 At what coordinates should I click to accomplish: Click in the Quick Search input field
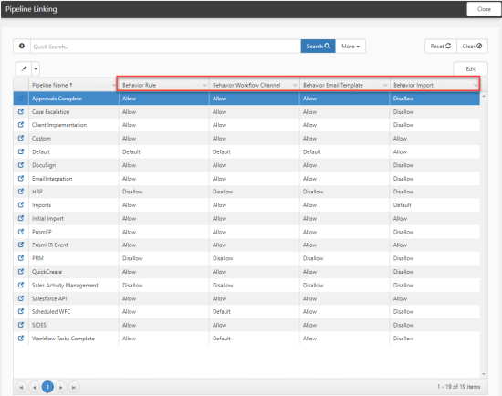click(165, 47)
